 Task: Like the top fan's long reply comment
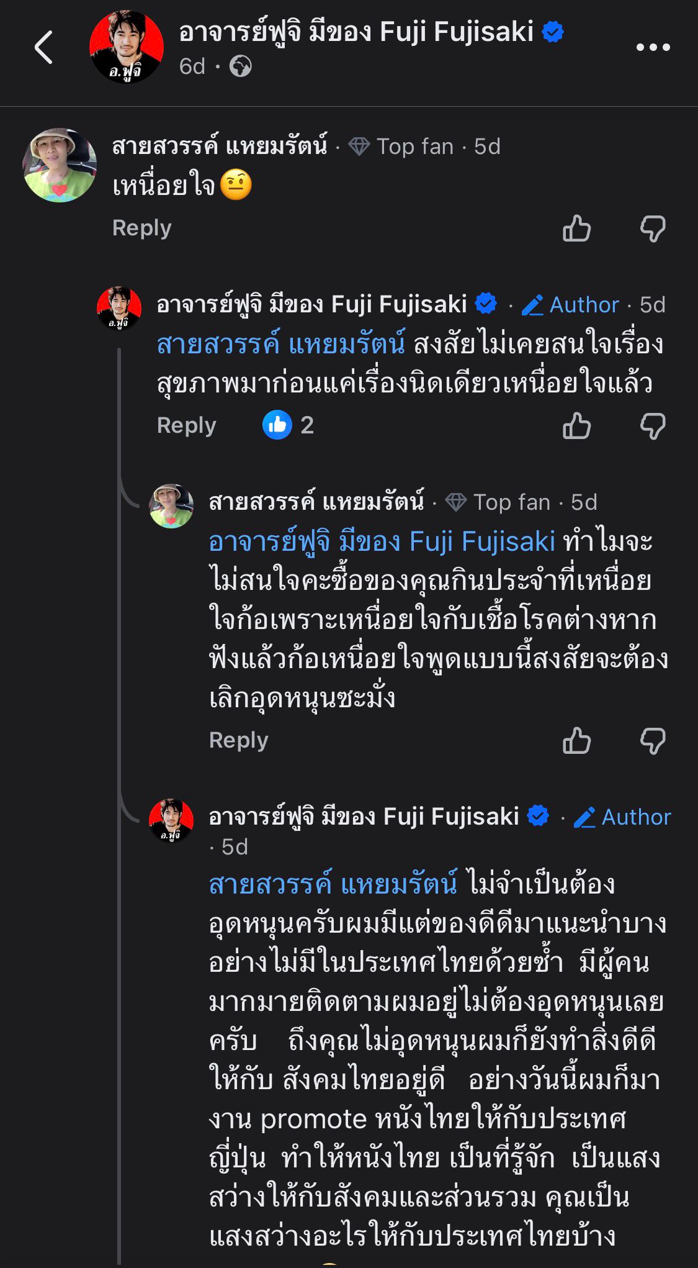point(576,741)
